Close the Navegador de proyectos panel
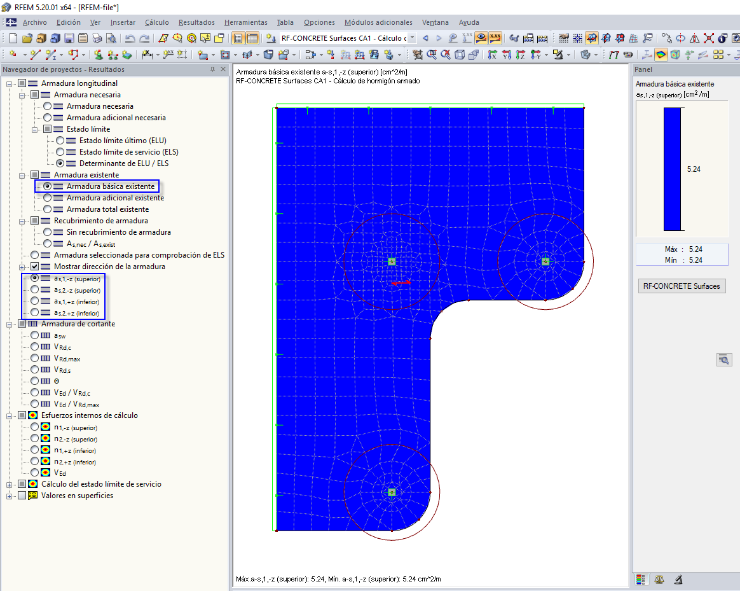Screen dimensions: 740x591 coord(223,69)
